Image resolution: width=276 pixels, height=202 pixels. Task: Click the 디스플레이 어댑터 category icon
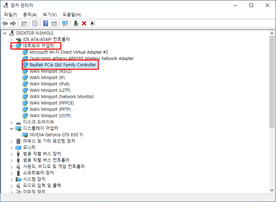click(18, 129)
